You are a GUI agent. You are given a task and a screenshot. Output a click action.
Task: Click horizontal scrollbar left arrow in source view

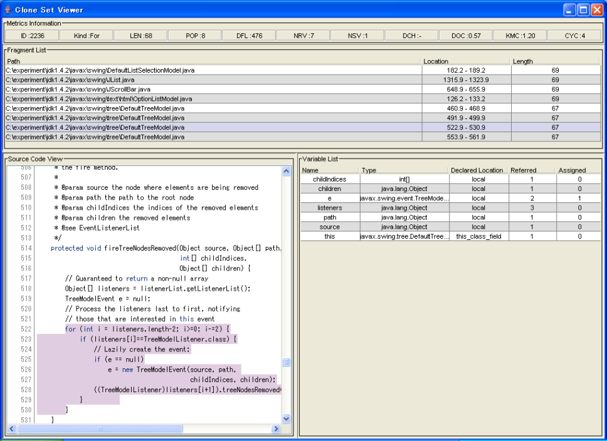(x=11, y=429)
